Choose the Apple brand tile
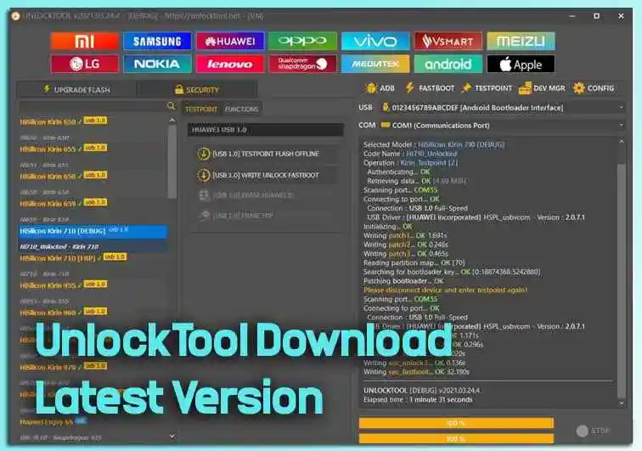The height and width of the screenshot is (451, 642). coord(521,64)
